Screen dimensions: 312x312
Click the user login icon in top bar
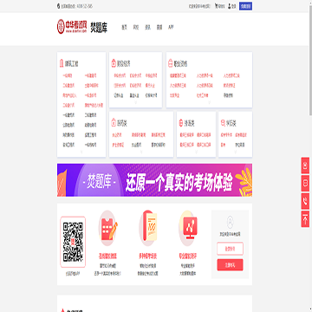[x=230, y=6]
